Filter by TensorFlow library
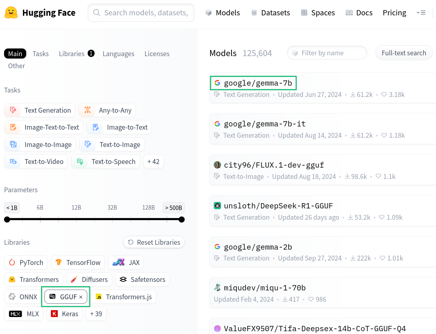 [x=78, y=263]
